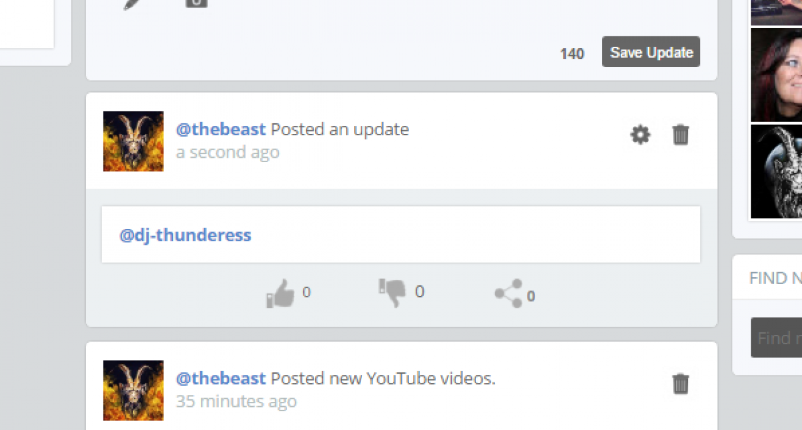Click the 'a second ago' timestamp
This screenshot has height=430, width=802.
pos(227,153)
